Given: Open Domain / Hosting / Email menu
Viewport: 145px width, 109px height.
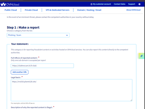Looking at the screenshot, I should point(89,10).
